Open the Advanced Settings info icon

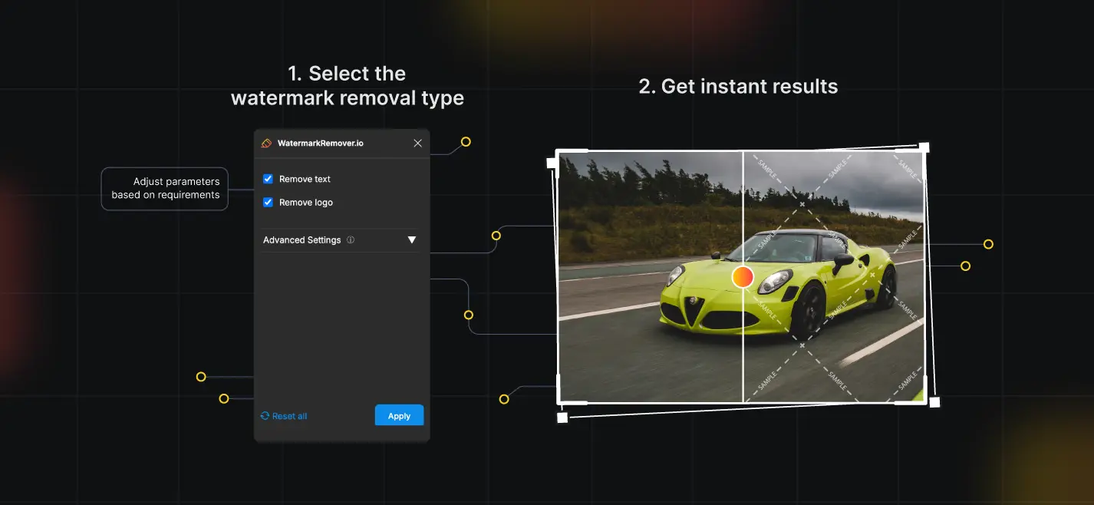point(351,240)
